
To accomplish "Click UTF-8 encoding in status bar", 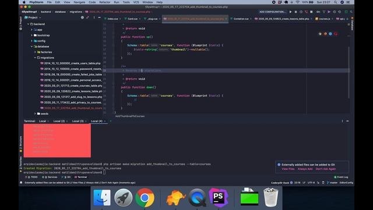I will [311, 183].
